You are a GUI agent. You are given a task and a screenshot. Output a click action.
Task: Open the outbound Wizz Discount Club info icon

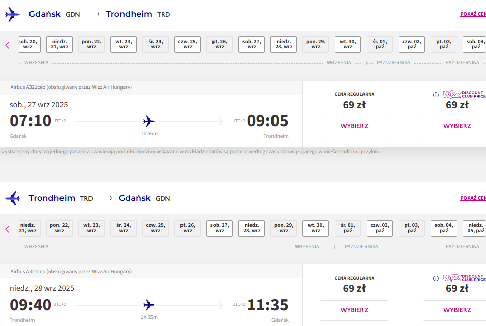pos(436,95)
